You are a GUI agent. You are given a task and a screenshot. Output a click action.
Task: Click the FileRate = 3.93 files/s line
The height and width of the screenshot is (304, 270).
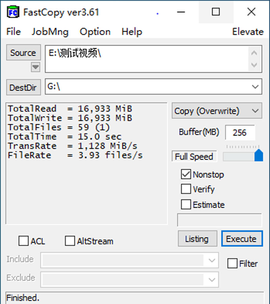[75, 155]
